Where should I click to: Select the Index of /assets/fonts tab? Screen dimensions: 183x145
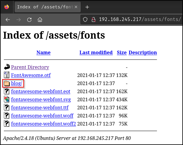click(43, 7)
